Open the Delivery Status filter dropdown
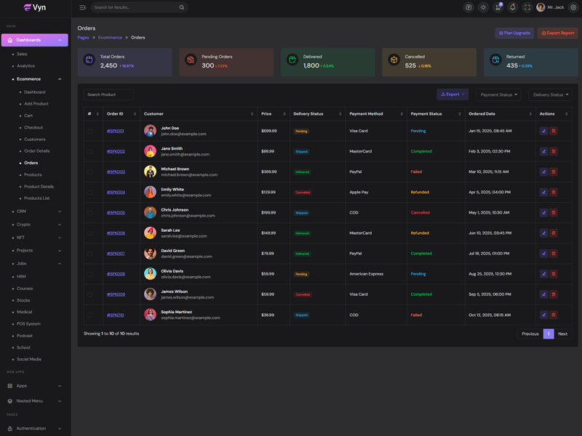 coord(550,94)
